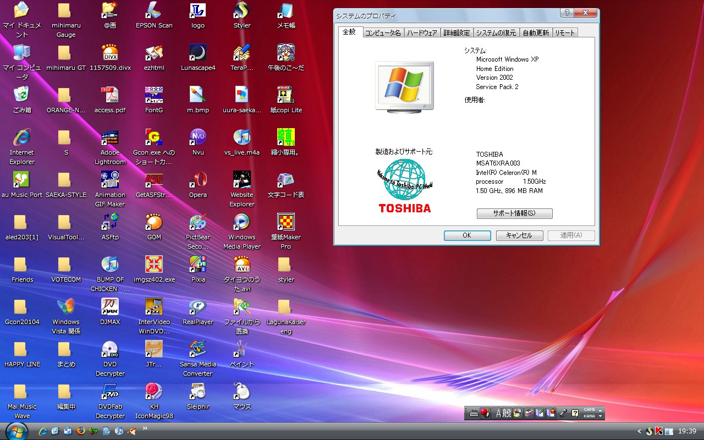
Task: Click the キャンセル button
Action: tap(519, 235)
